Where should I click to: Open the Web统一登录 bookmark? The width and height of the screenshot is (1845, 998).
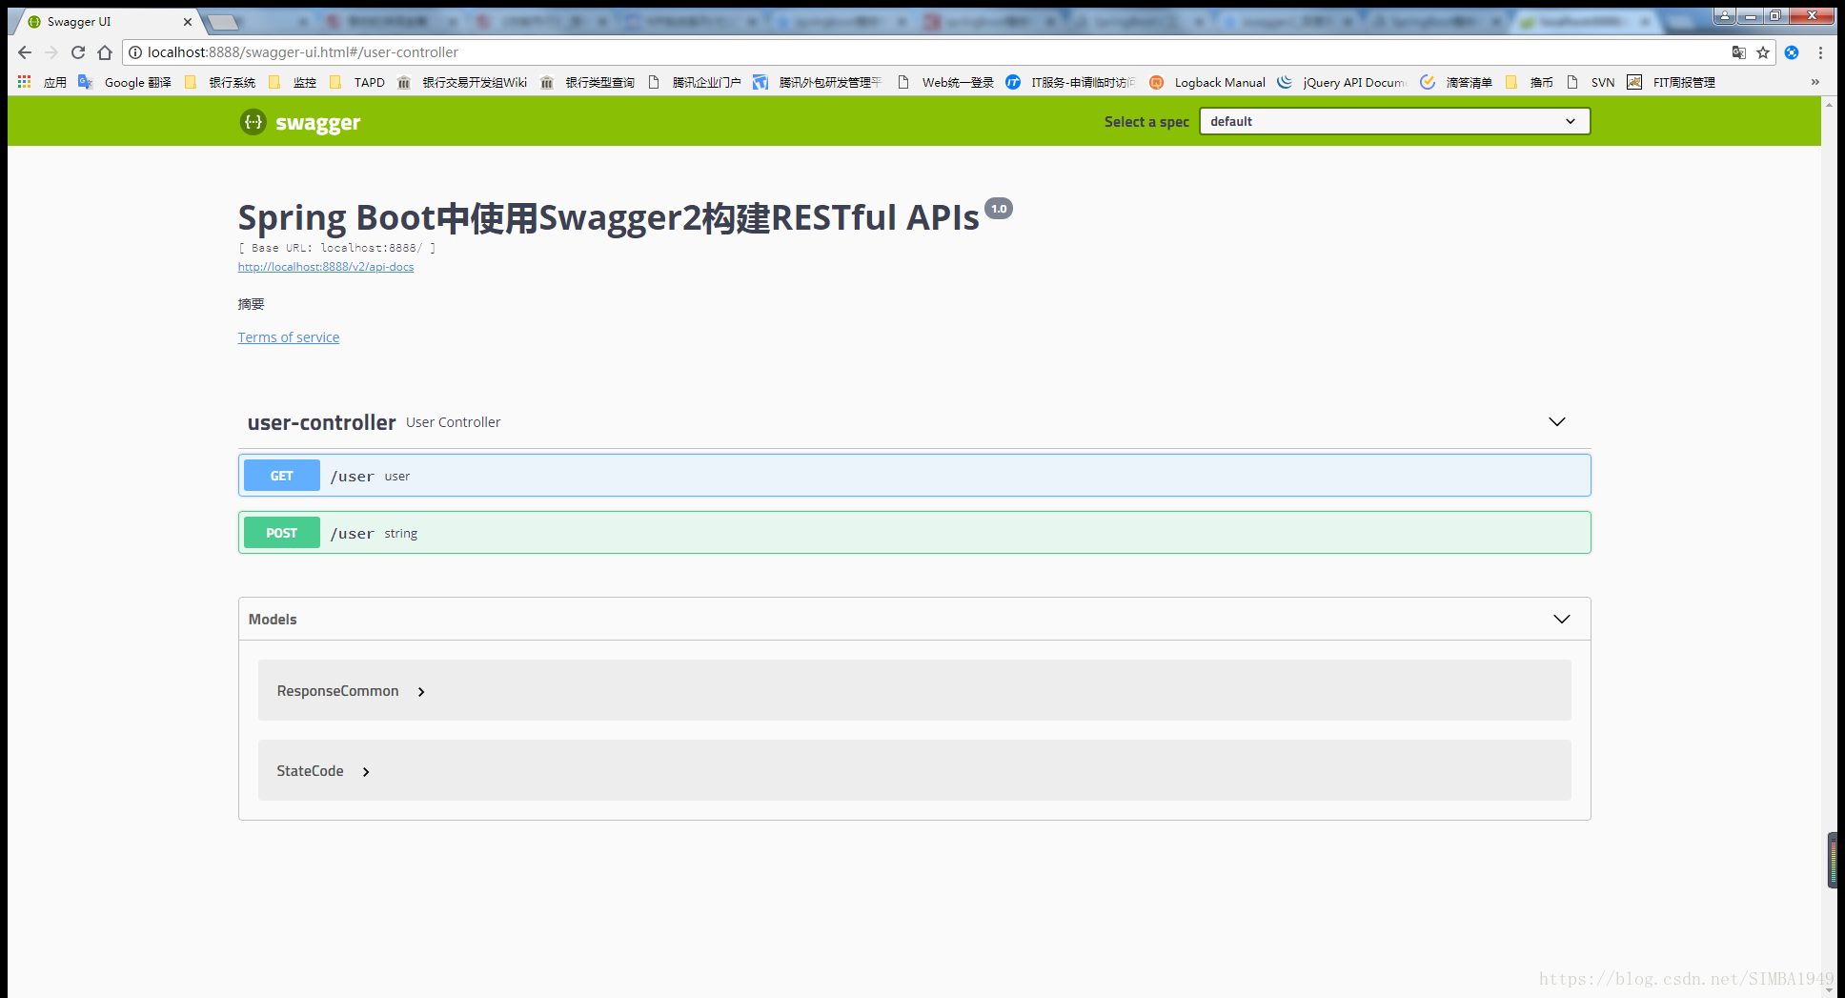[945, 82]
